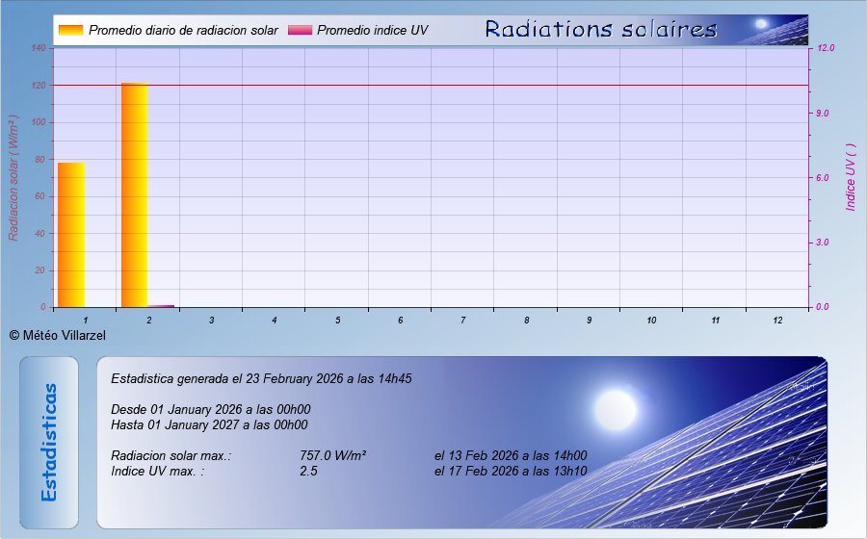867x539 pixels.
Task: Click the tall orange bar for month 2
Action: coord(134,195)
